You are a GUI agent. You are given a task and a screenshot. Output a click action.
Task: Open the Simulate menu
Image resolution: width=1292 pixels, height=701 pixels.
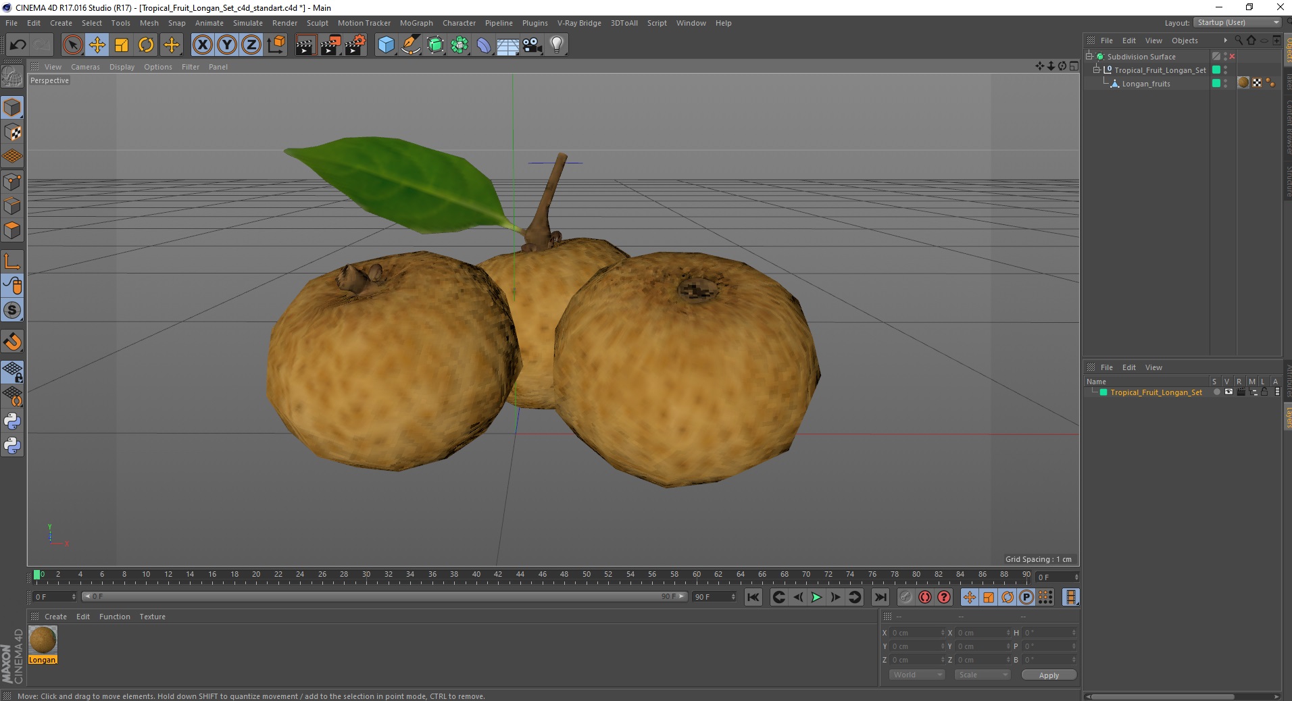pos(248,23)
